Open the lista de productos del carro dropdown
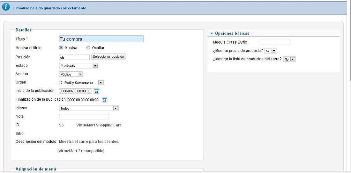 click(x=289, y=59)
